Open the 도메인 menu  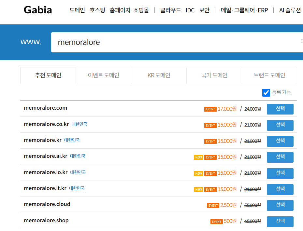click(x=77, y=10)
